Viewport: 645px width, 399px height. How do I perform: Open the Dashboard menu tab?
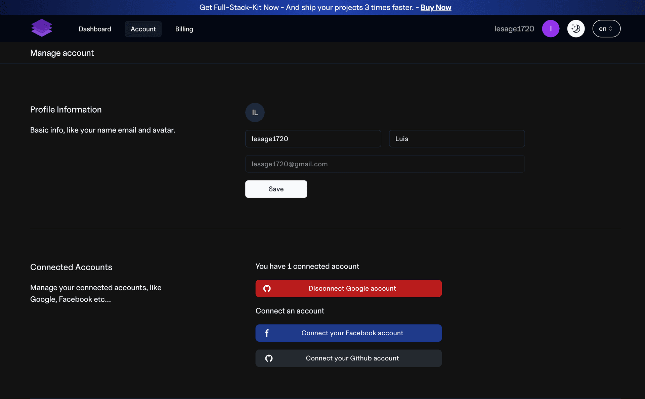coord(95,28)
